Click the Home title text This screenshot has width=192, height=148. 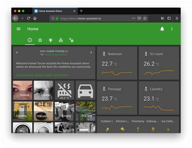point(33,29)
